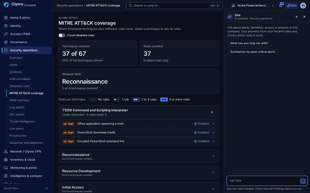Select Security operations shield item

point(27,50)
